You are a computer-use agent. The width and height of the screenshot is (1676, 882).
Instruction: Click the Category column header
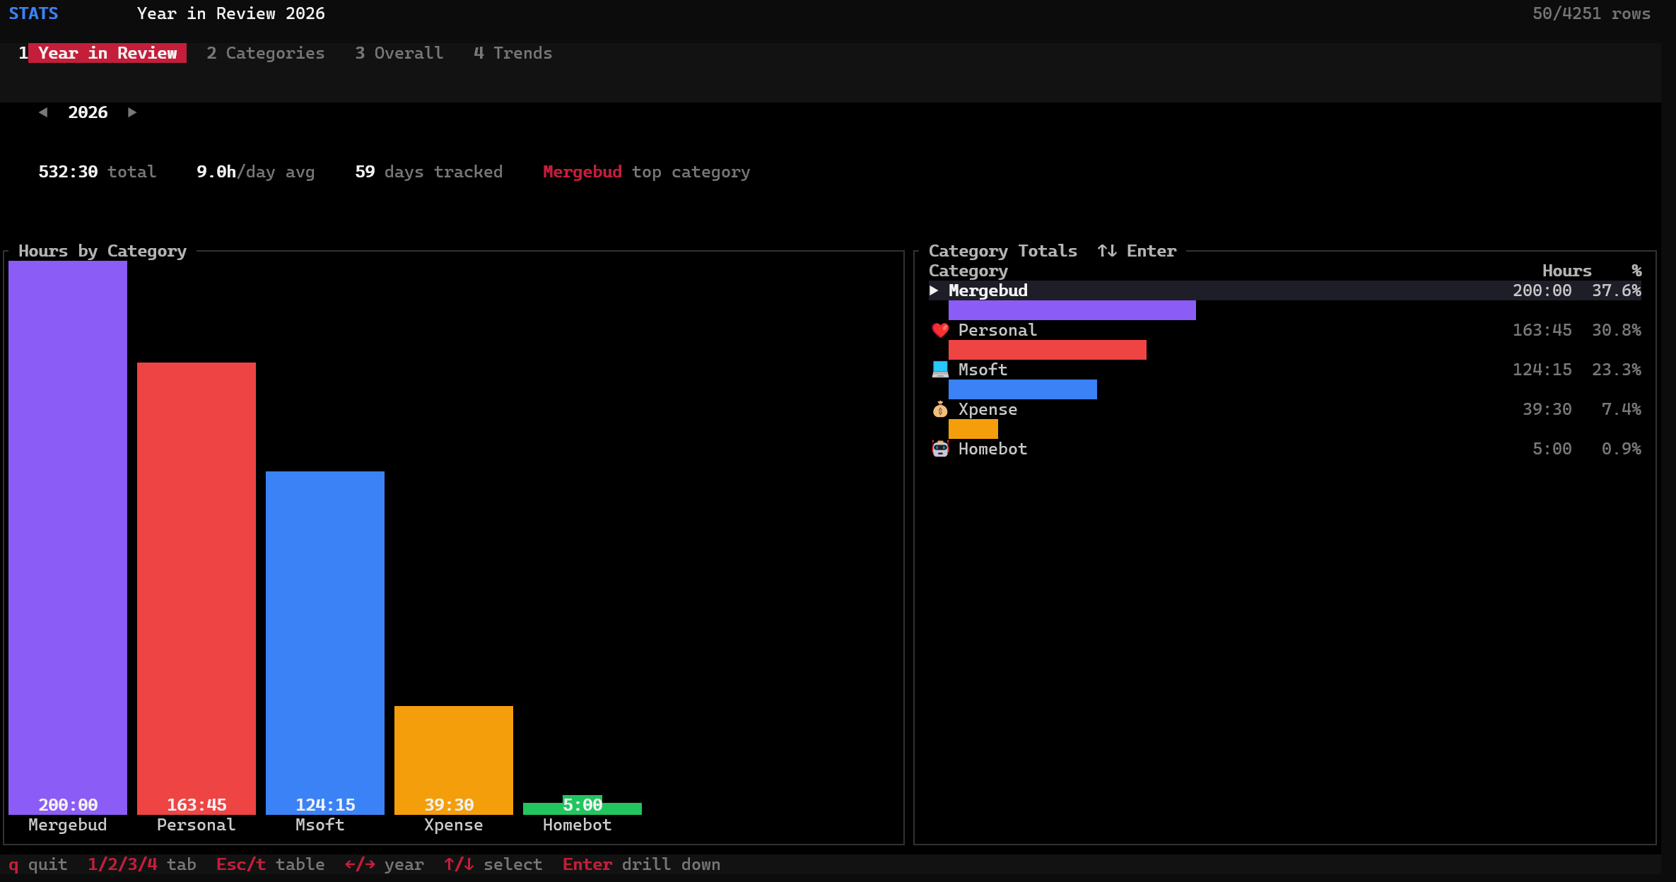(968, 271)
